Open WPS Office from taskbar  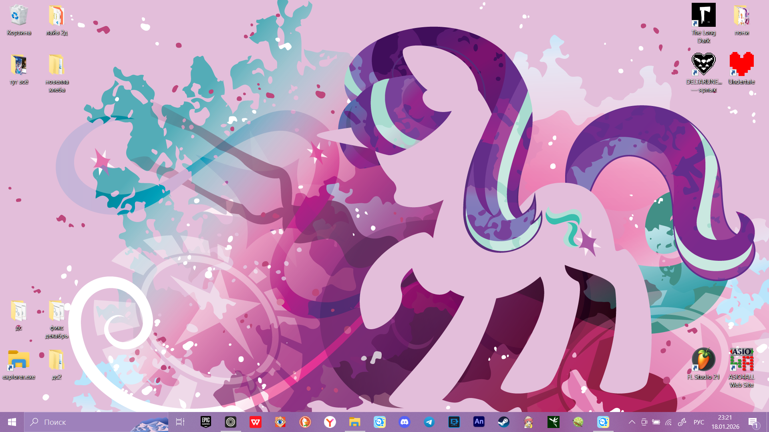tap(256, 422)
